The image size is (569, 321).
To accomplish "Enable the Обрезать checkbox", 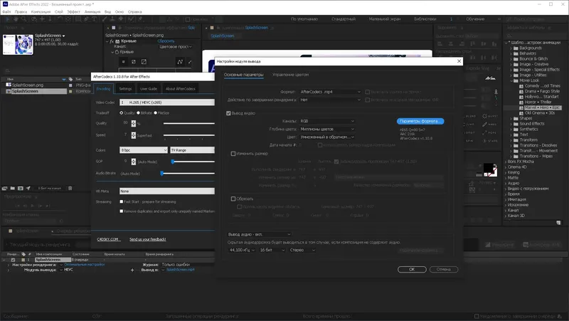I will point(233,199).
